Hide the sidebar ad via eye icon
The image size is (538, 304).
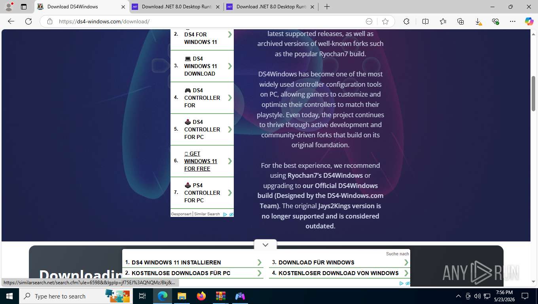click(231, 215)
